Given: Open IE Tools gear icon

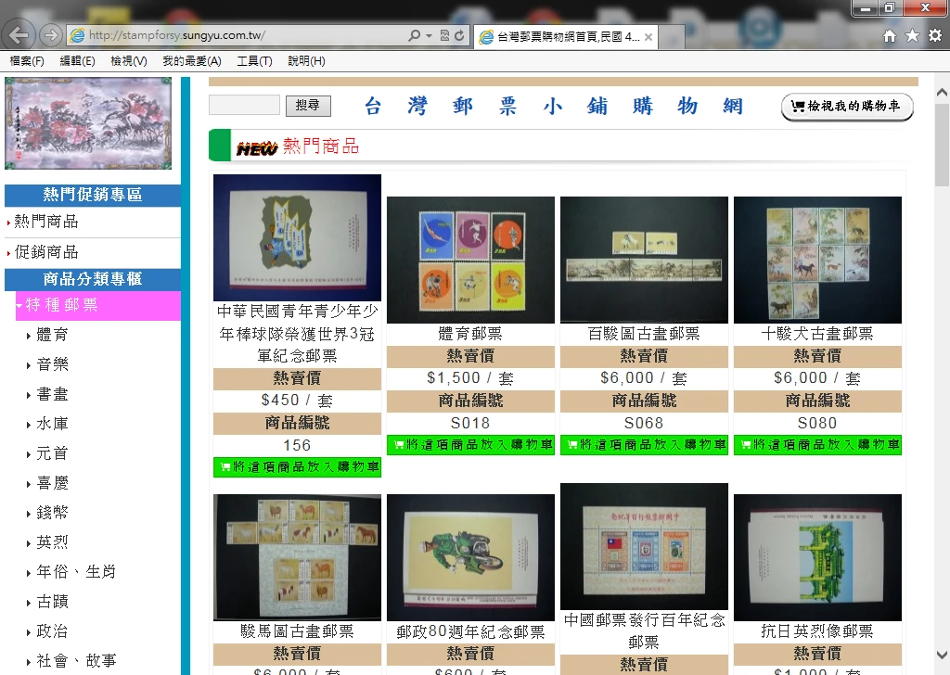Looking at the screenshot, I should (934, 36).
